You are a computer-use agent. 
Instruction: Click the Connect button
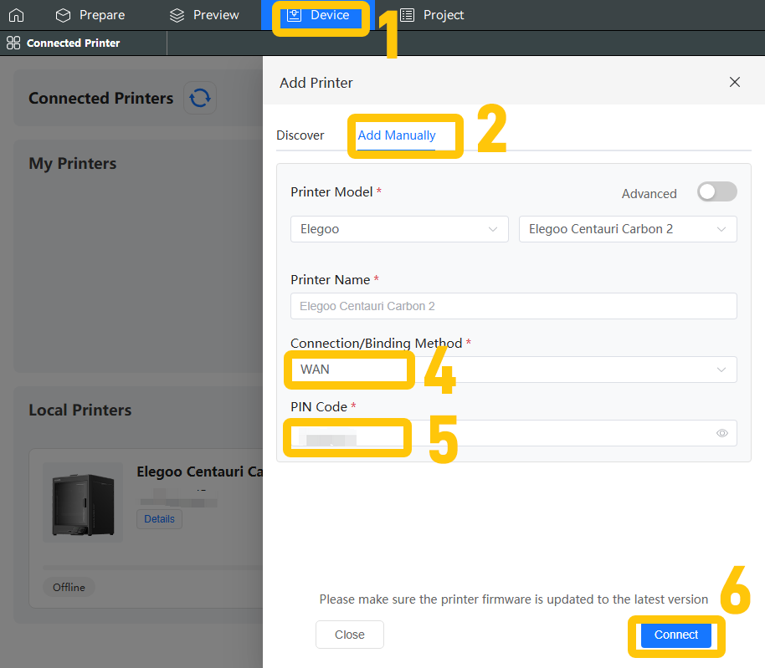[675, 635]
